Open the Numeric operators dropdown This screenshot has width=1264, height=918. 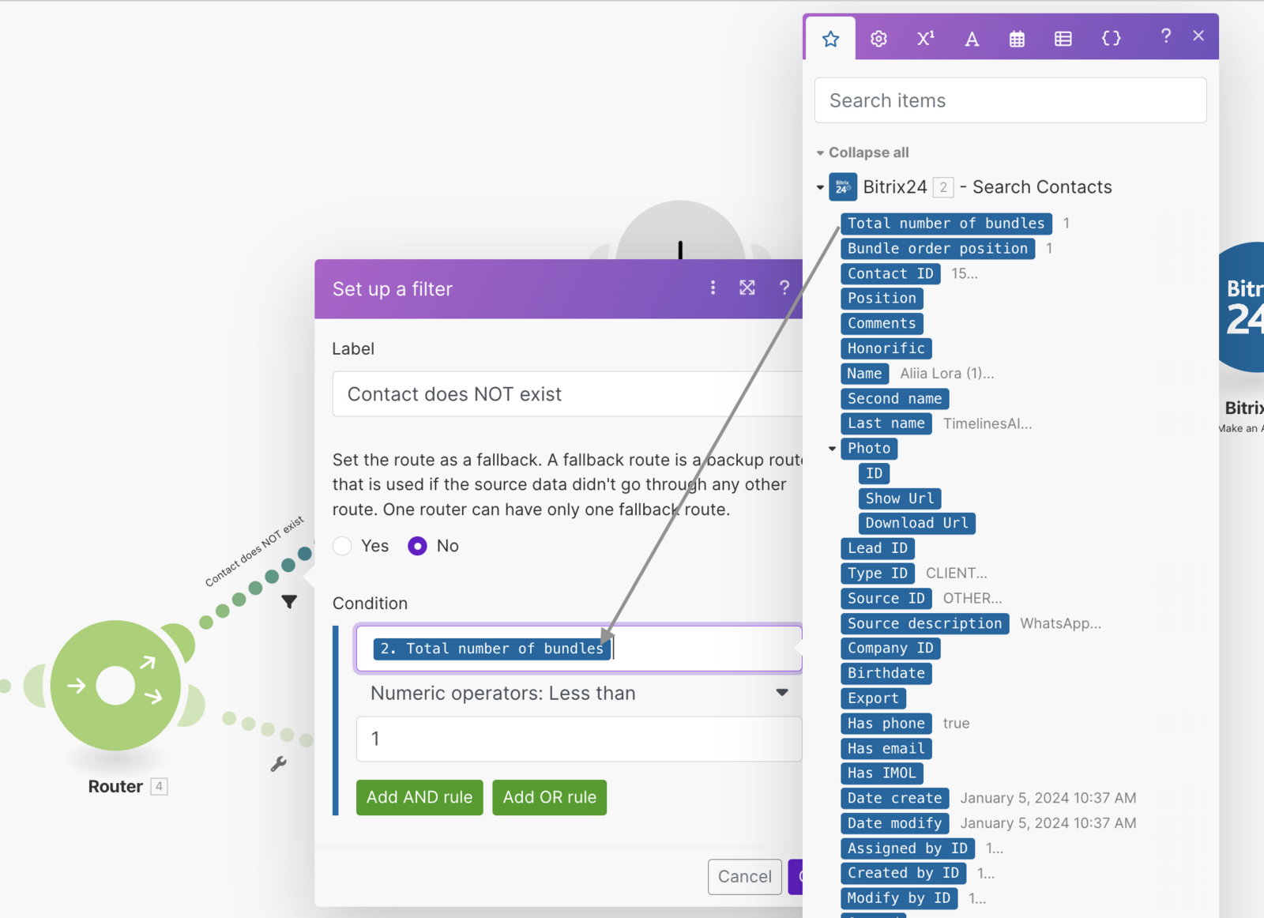pos(579,693)
